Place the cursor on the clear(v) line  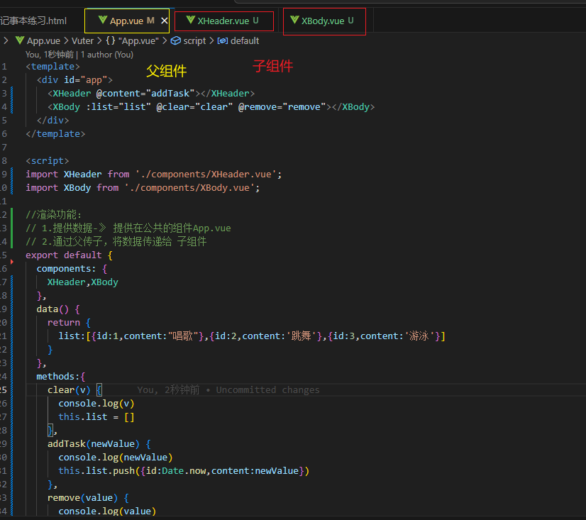[x=74, y=390]
